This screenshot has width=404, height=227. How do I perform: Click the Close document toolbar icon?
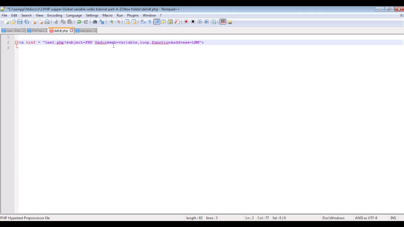coord(34,22)
